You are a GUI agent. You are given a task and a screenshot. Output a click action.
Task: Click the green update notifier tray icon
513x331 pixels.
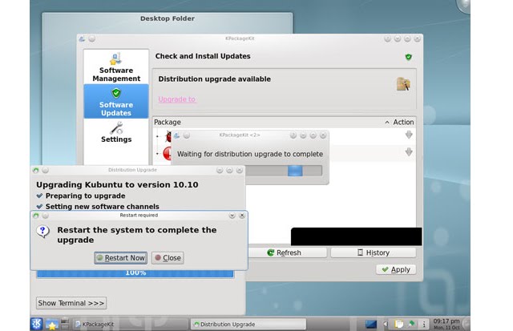tap(411, 324)
